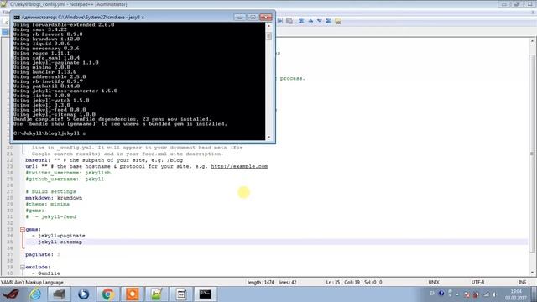Open the cmd.exe window system menu icon
This screenshot has width=537, height=302.
pos(17,17)
